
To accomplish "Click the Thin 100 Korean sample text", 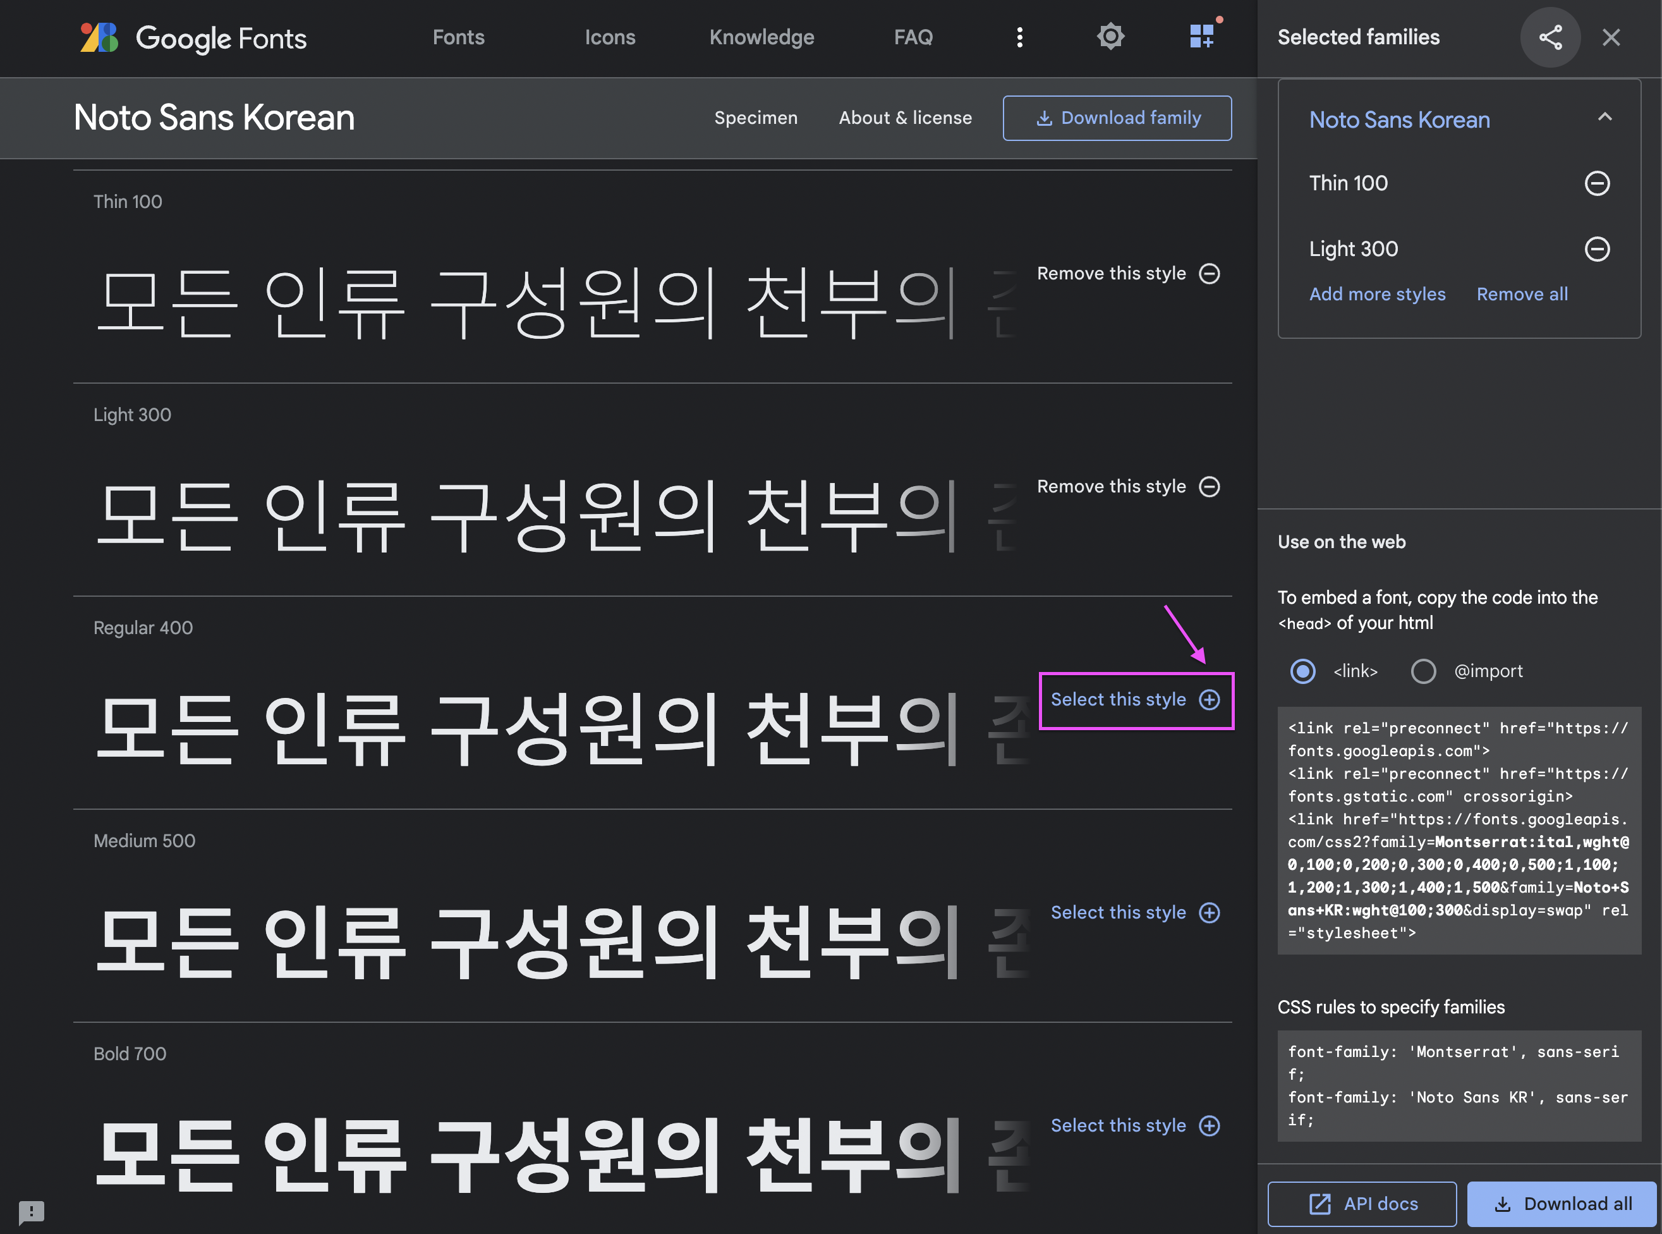I will click(x=556, y=303).
